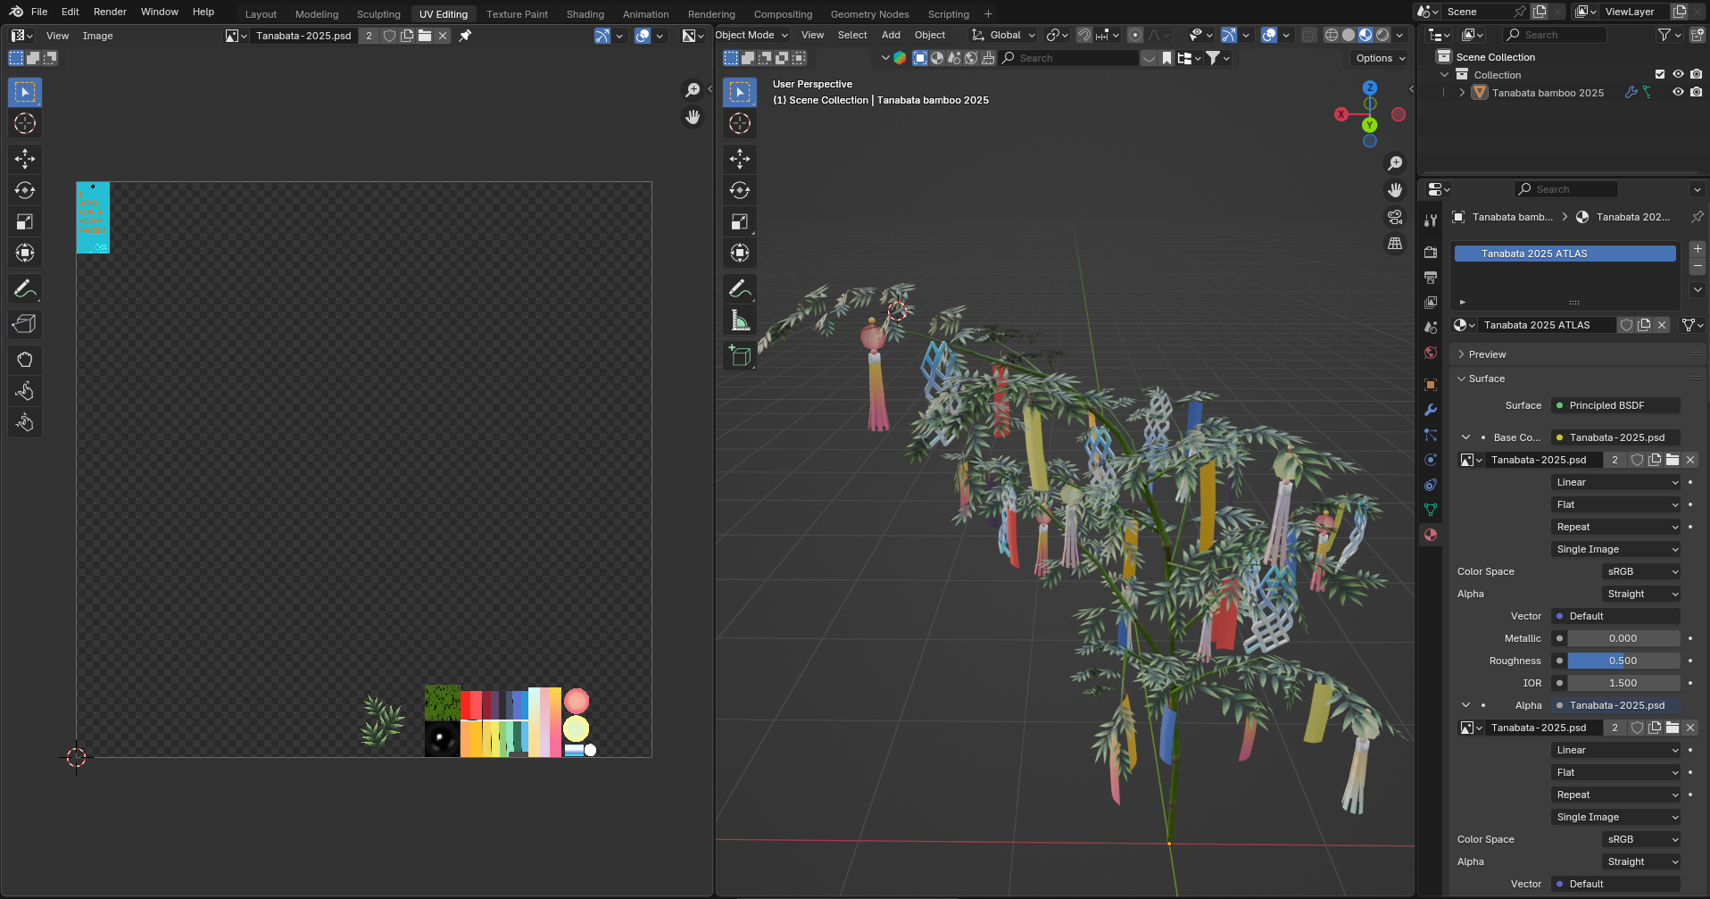The width and height of the screenshot is (1710, 899).
Task: Switch to orthographic/perspective grid view icon
Action: tap(1395, 244)
